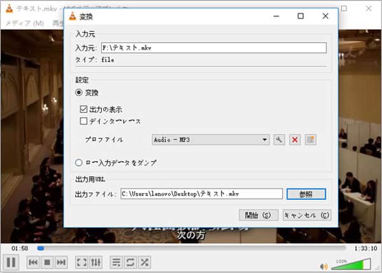This screenshot has height=273, width=382.
Task: Close the VLC main window
Action: coord(369,8)
